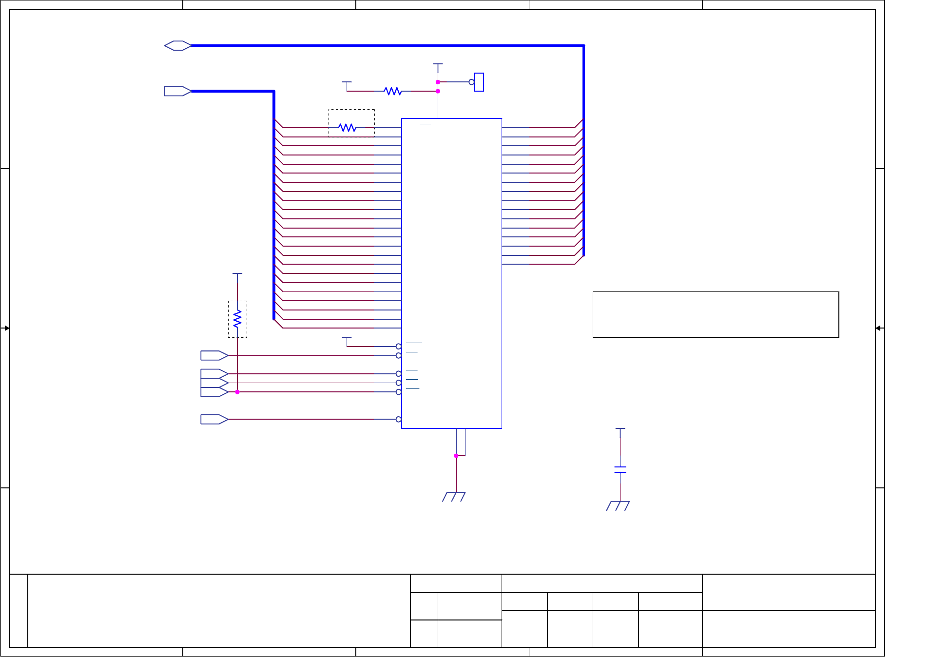This screenshot has width=931, height=658.
Task: Click the empty note box right of the IC
Action: (x=716, y=314)
